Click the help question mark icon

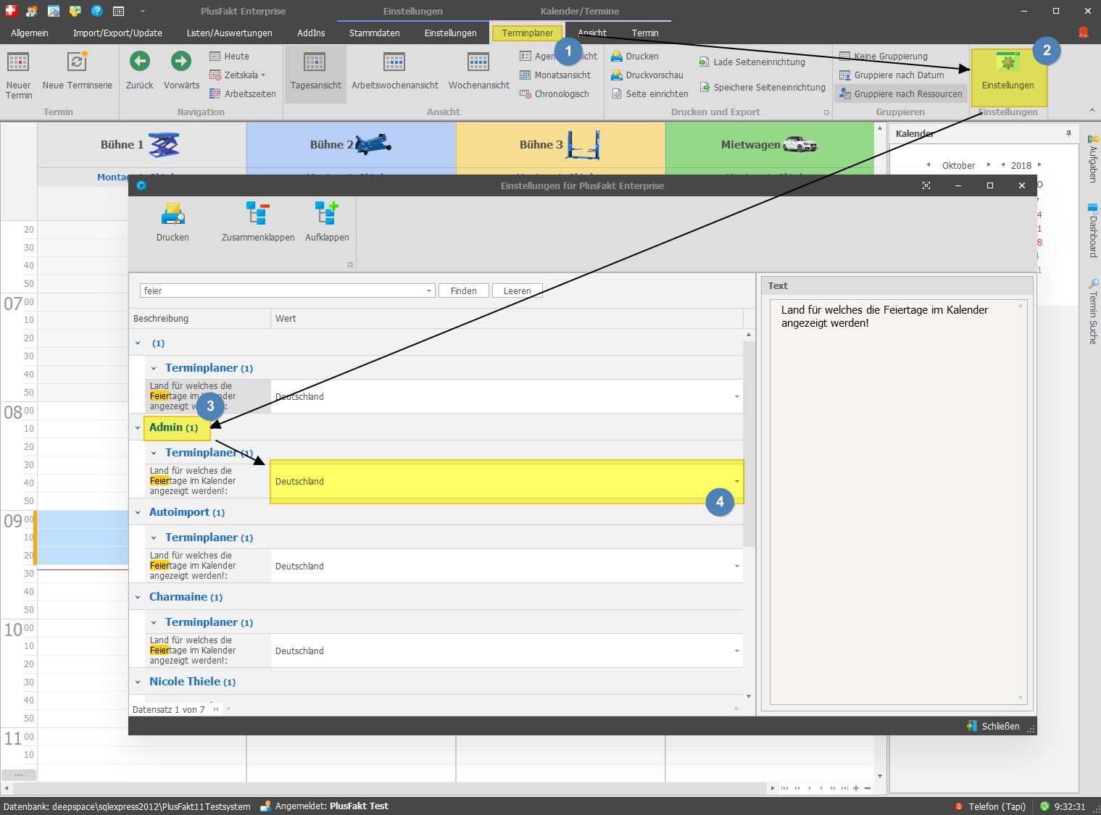coord(97,11)
